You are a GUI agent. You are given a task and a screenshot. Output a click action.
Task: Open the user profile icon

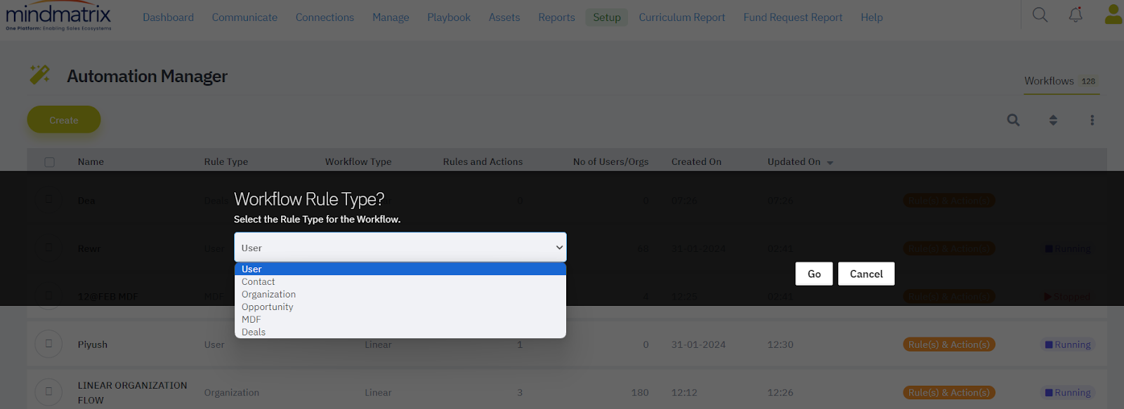tap(1113, 15)
